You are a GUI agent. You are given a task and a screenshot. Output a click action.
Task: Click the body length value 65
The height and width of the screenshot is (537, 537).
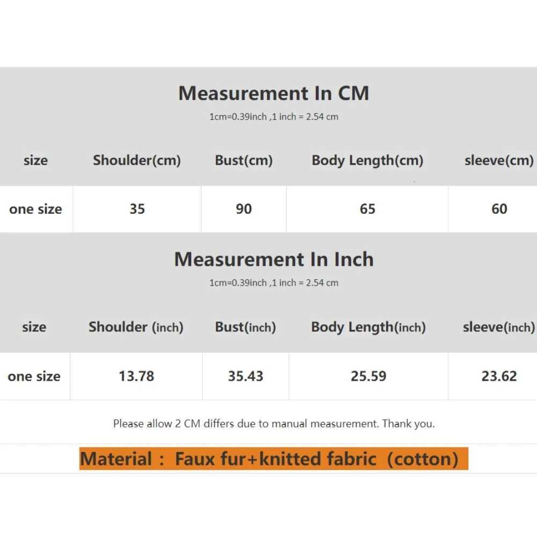click(367, 209)
